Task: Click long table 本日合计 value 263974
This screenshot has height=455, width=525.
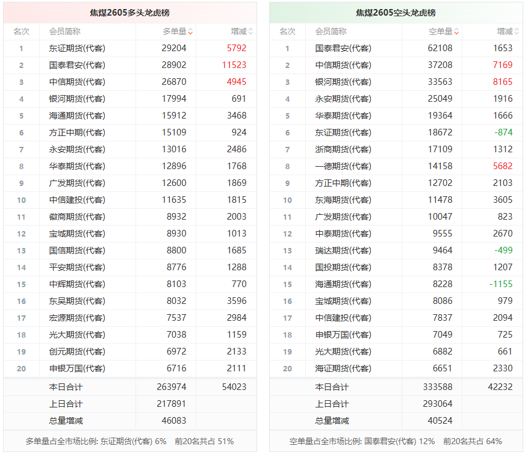Action: click(x=172, y=387)
